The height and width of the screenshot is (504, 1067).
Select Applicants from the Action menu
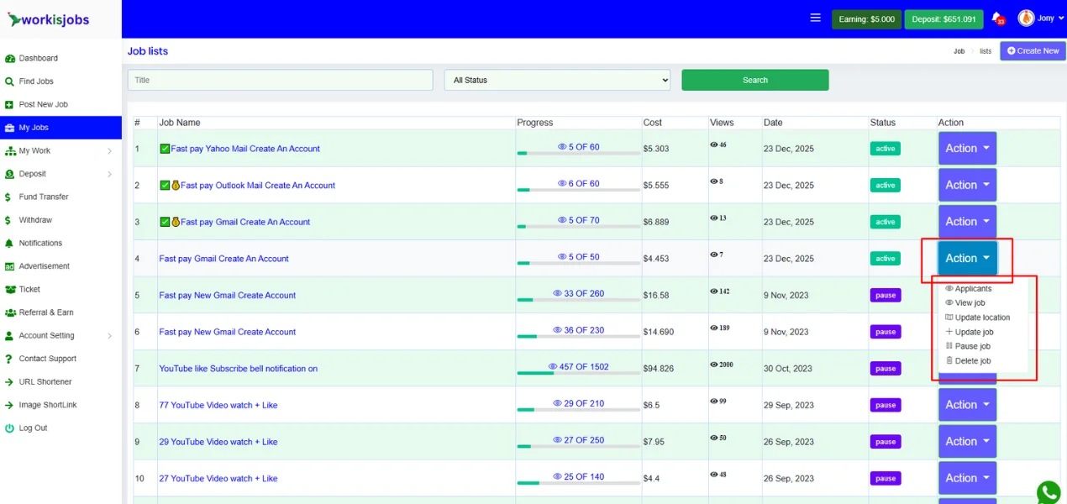click(973, 289)
